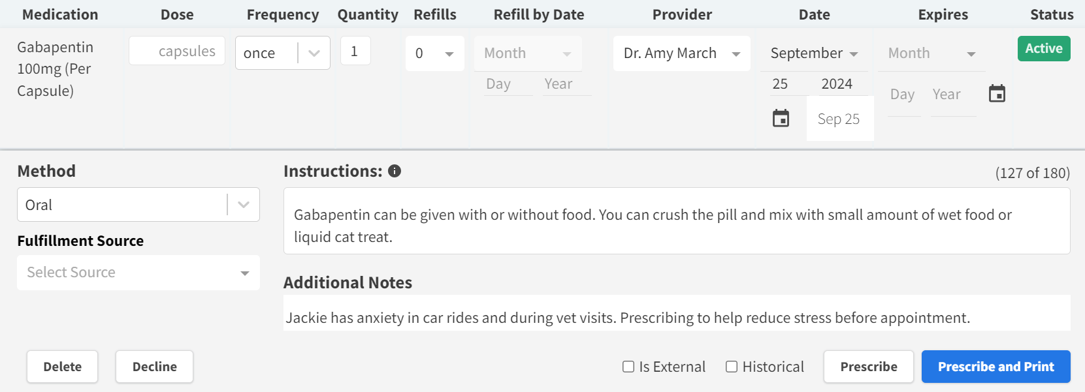
Task: Open the Provider dropdown for Dr. Amy March
Action: click(x=681, y=53)
